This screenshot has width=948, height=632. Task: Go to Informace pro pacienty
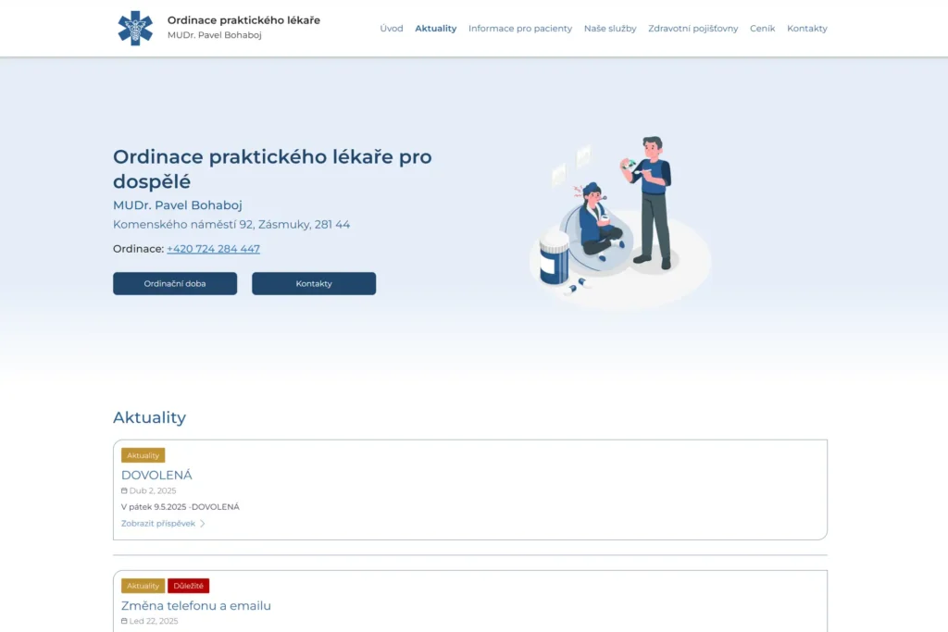tap(520, 29)
